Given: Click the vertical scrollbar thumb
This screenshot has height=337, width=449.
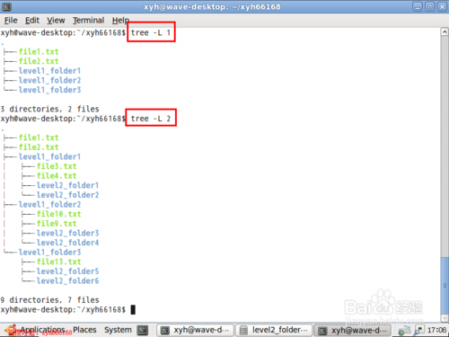Looking at the screenshot, I should pos(445,285).
